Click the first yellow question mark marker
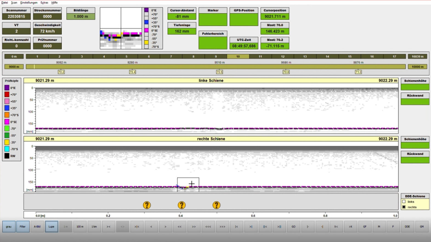This screenshot has width=431, height=242. tap(147, 205)
